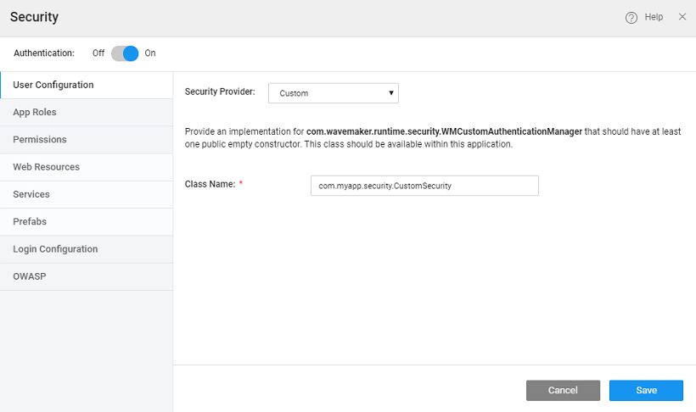
Task: Open the Help link text
Action: 654,18
